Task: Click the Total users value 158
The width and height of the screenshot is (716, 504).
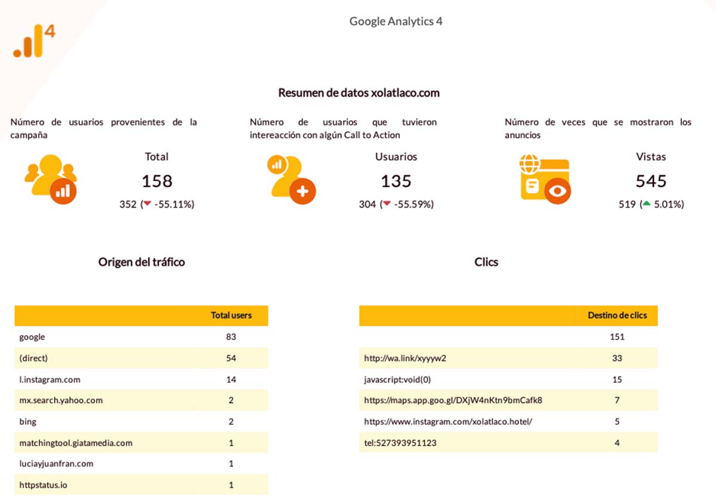Action: pos(157,181)
